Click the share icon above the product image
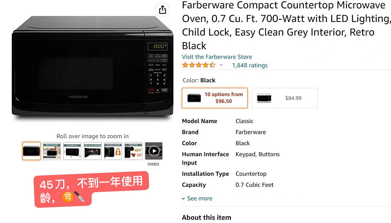391x223 pixels. click(163, 10)
